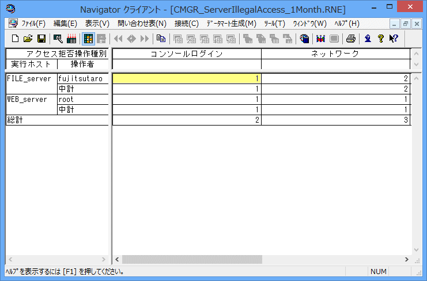
Task: Open the ウィンドウ(W) menu
Action: coord(309,24)
